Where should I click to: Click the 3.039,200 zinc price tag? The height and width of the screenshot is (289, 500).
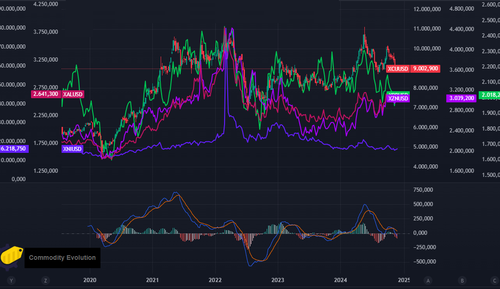click(x=461, y=98)
